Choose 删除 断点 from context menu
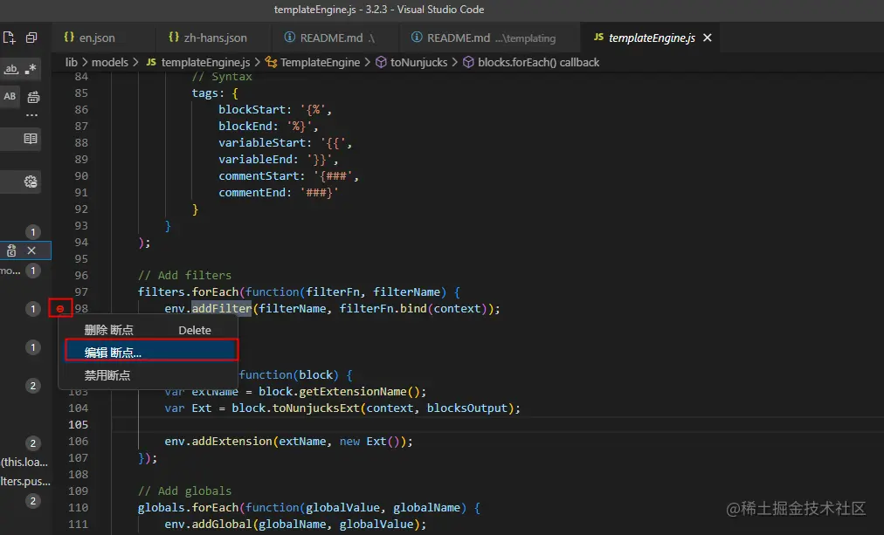This screenshot has height=535, width=884. 148,330
